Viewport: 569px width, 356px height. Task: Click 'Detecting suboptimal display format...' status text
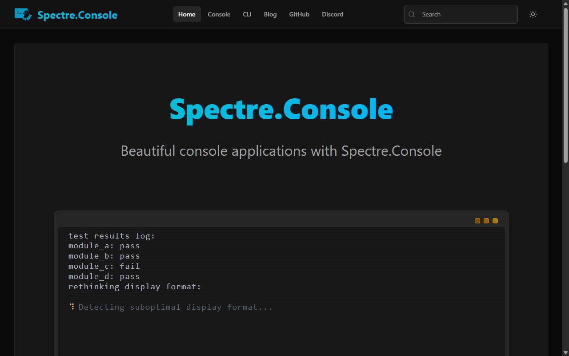[x=176, y=307]
